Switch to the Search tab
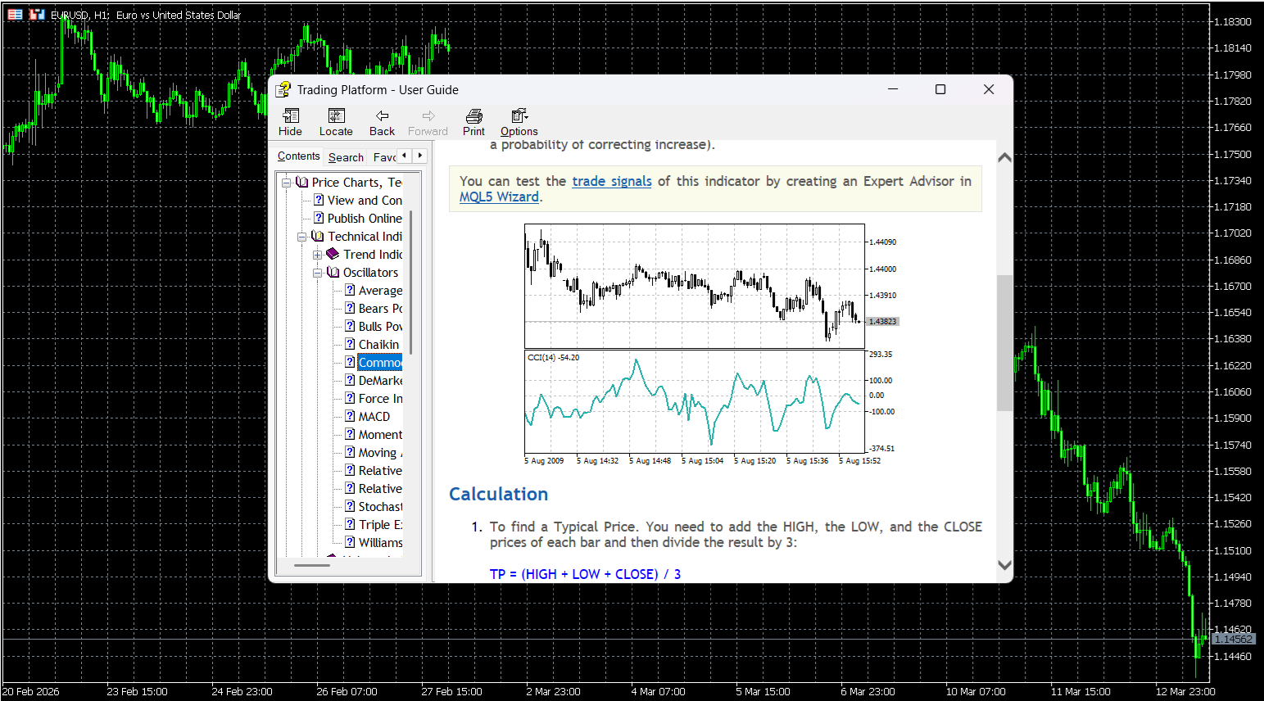 pos(346,157)
